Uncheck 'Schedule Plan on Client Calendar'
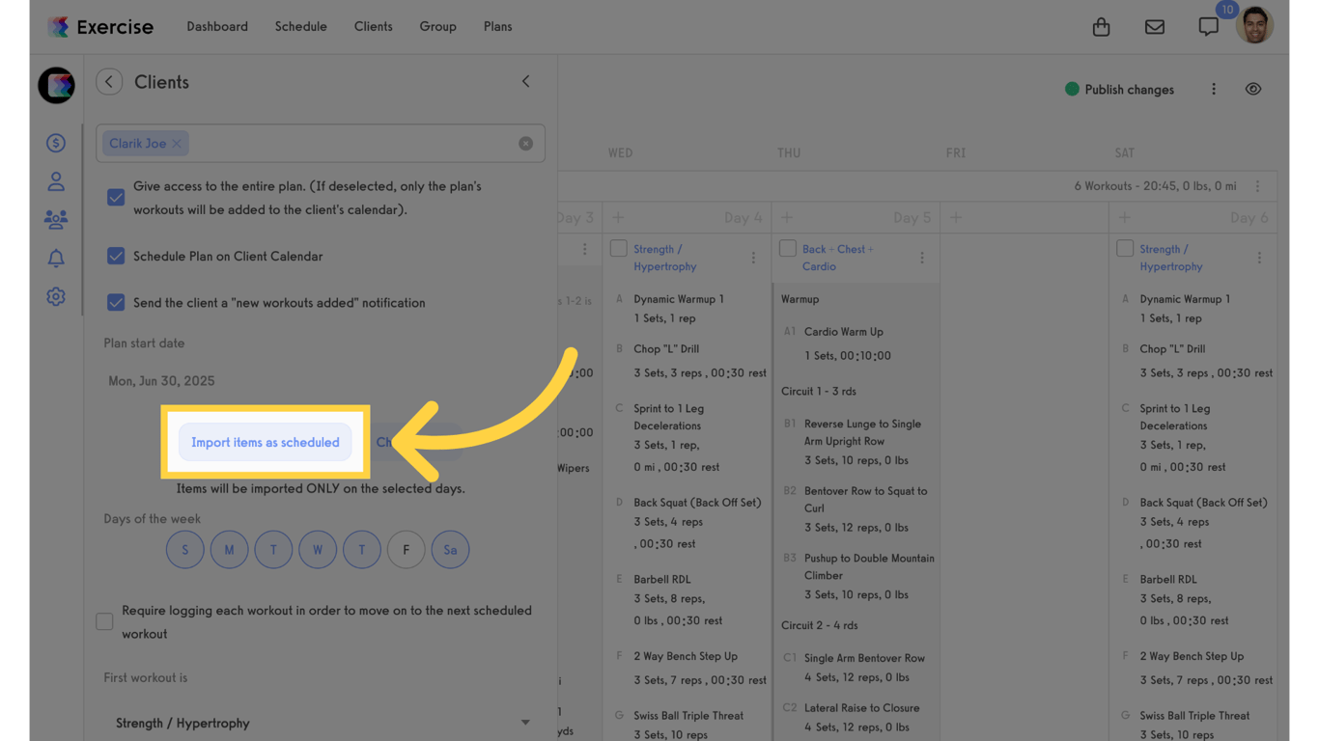This screenshot has width=1319, height=741. coord(116,256)
